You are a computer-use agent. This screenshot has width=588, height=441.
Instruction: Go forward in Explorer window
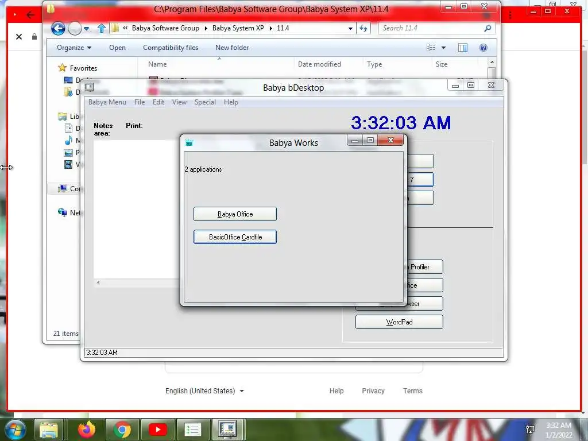[x=75, y=29]
